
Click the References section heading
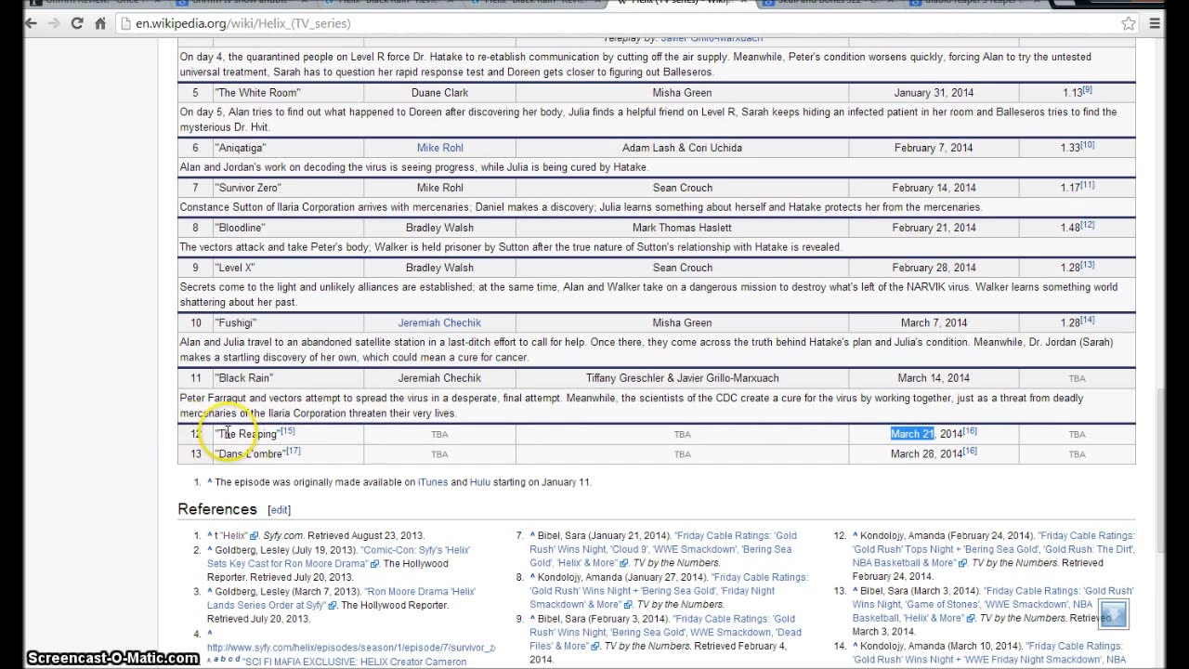217,509
